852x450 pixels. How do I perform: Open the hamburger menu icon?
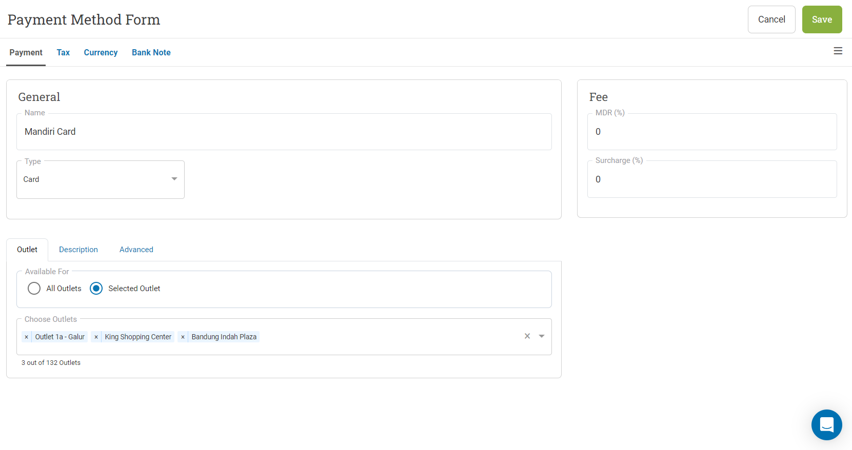point(838,51)
